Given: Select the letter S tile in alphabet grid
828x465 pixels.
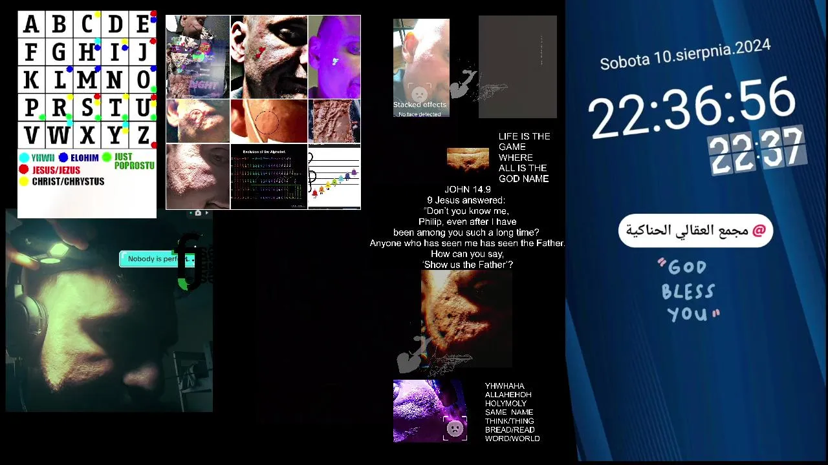Looking at the screenshot, I should point(87,108).
